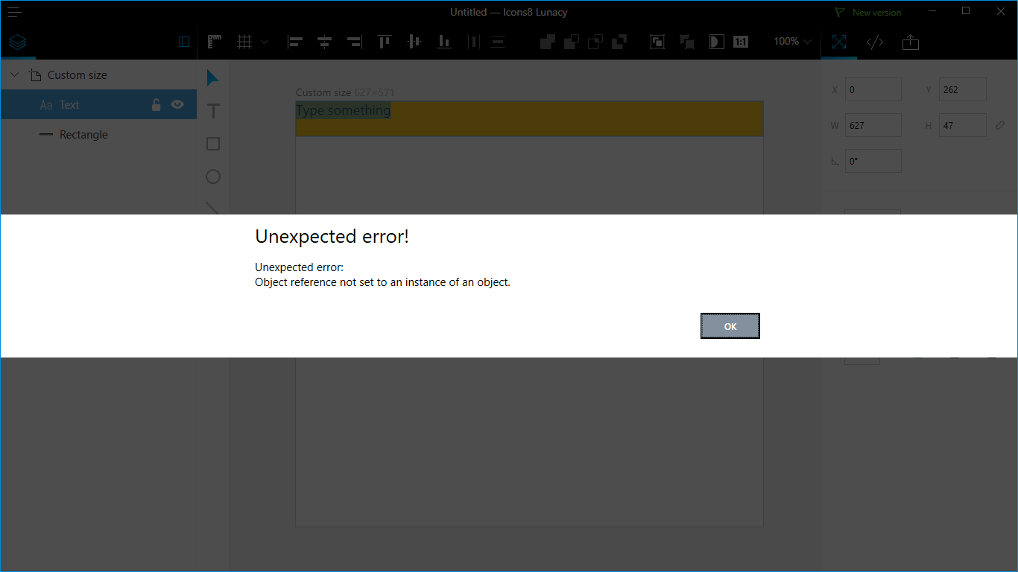The image size is (1018, 572).
Task: Toggle visibility of Text layer
Action: [177, 105]
